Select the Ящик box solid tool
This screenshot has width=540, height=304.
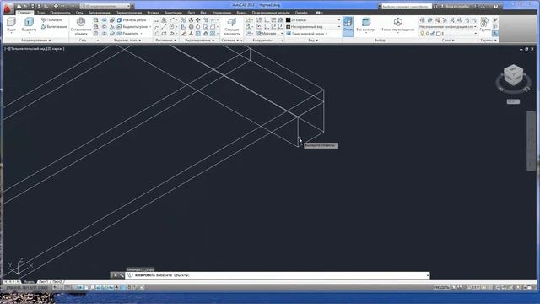click(11, 24)
